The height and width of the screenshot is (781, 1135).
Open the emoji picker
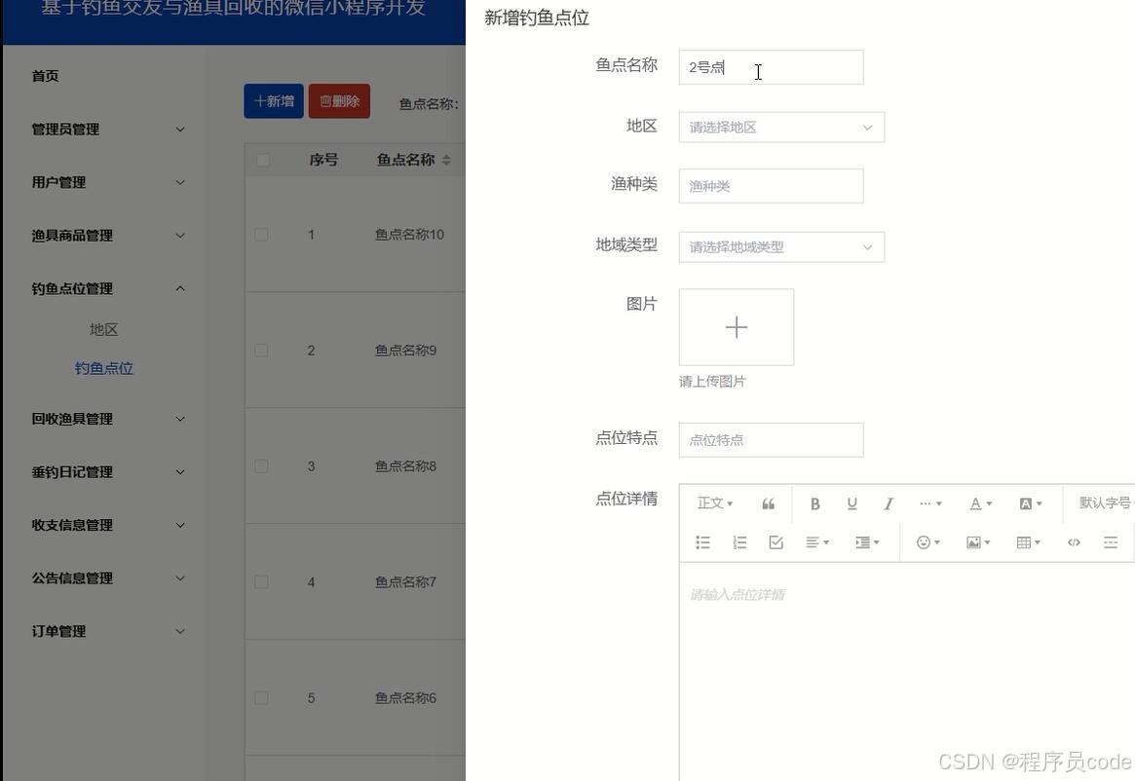click(928, 542)
